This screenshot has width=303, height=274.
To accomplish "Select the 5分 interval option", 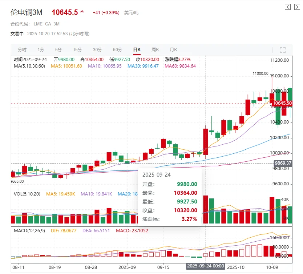I will tap(58, 49).
